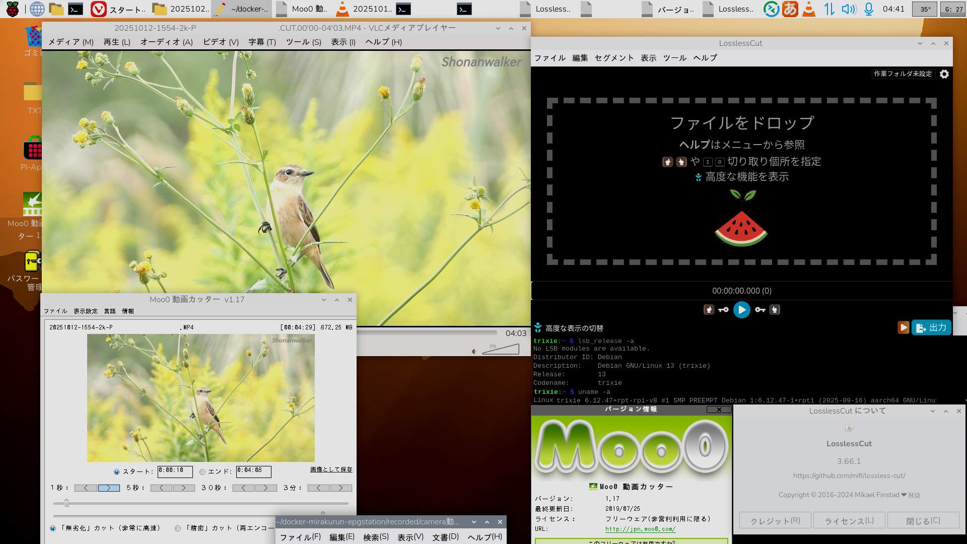Open VLC オーディオ (A) menu

pyautogui.click(x=166, y=42)
